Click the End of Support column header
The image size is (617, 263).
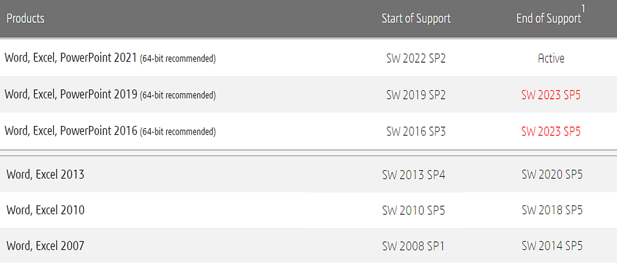click(x=549, y=18)
